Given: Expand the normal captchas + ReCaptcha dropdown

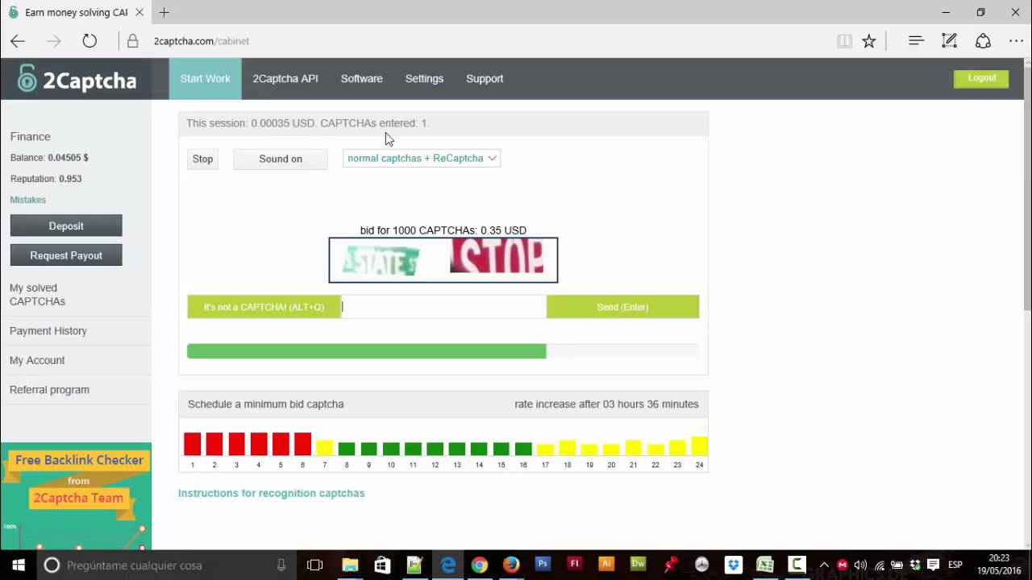Looking at the screenshot, I should 422,158.
